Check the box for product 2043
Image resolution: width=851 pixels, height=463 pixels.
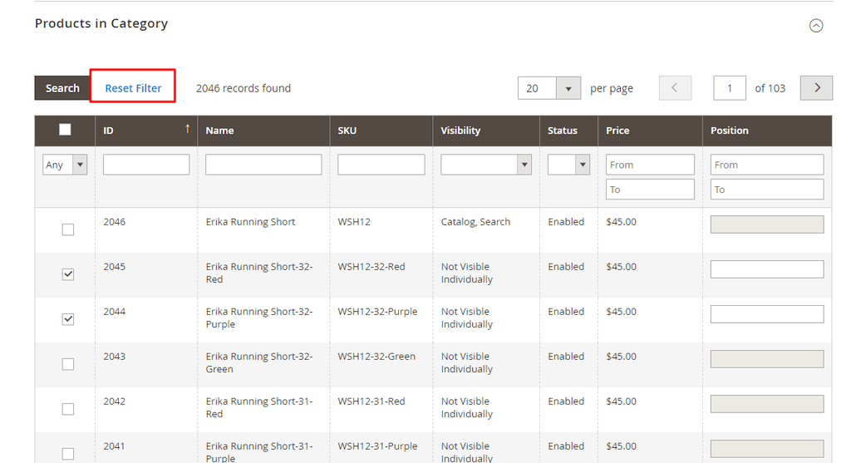(x=68, y=364)
